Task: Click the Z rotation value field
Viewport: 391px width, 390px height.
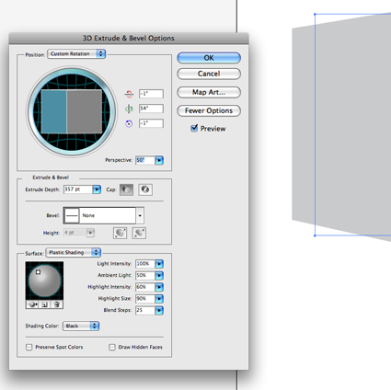Action: pyautogui.click(x=151, y=123)
